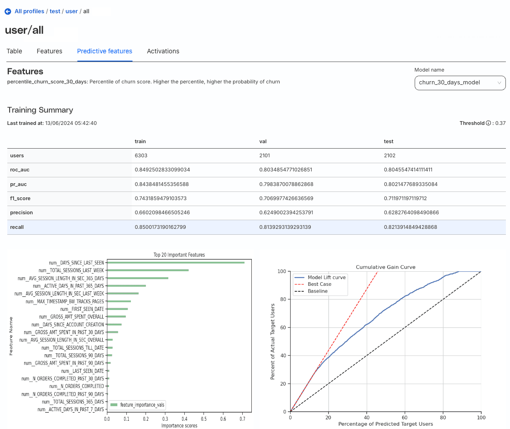Navigate to the user breadcrumb link
The width and height of the screenshot is (510, 429).
pos(72,11)
